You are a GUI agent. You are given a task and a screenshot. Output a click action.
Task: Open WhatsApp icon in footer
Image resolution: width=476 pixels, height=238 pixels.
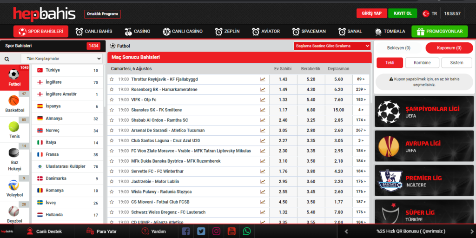247,231
